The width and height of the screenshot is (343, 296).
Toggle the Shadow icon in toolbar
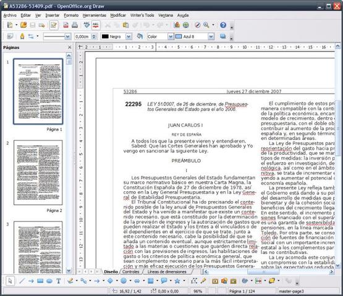click(x=222, y=36)
